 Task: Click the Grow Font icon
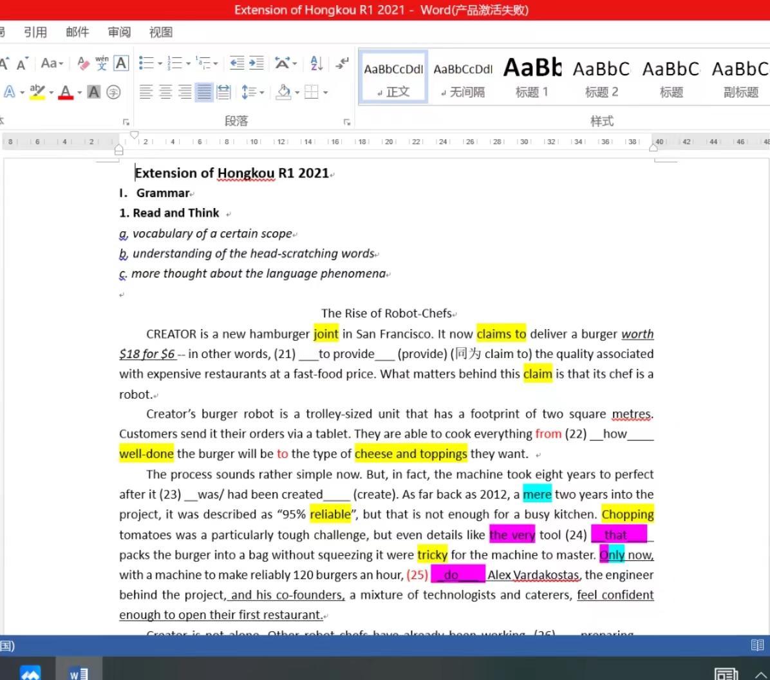pyautogui.click(x=4, y=63)
